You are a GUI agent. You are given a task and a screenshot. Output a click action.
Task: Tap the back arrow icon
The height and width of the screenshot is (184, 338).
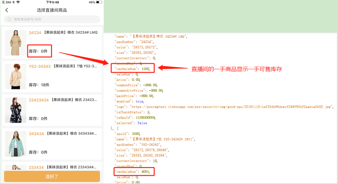7,10
